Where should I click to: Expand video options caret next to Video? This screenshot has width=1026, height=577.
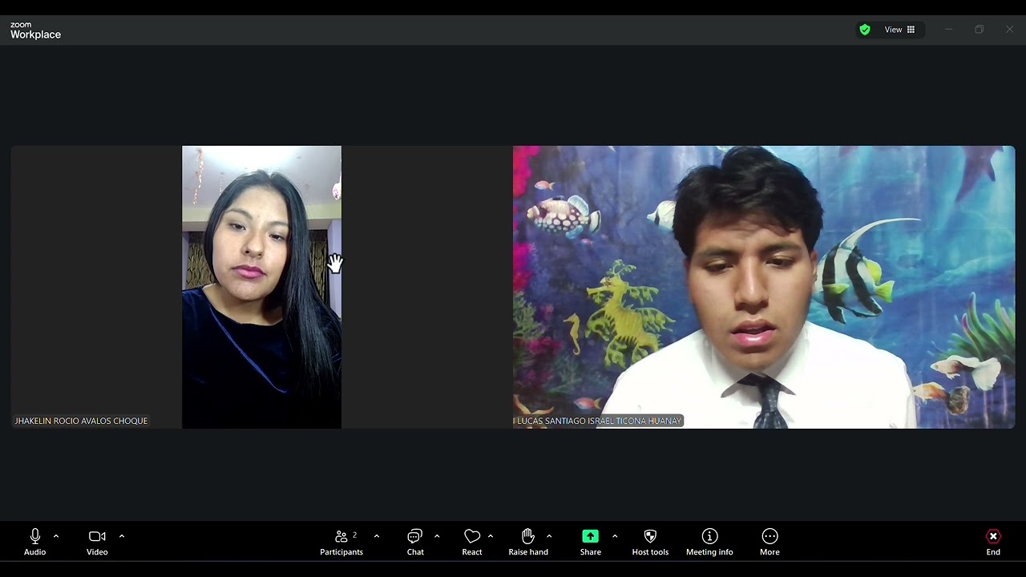click(x=122, y=536)
